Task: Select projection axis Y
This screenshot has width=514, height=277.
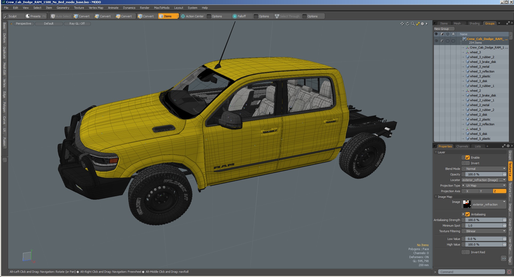Action: click(x=486, y=191)
